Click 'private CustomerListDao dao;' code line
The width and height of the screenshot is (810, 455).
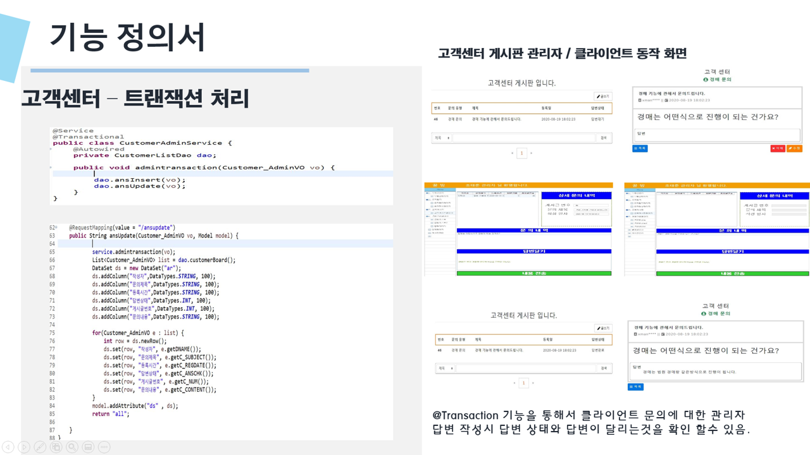click(x=145, y=155)
